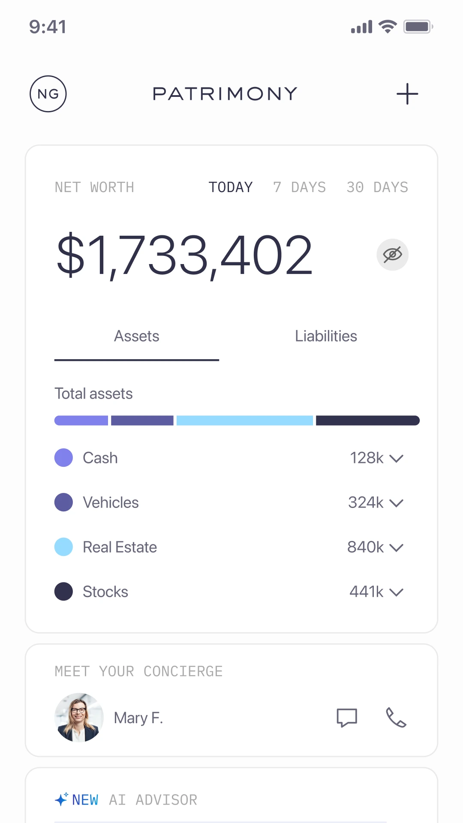This screenshot has width=463, height=823.
Task: Tap the battery status icon
Action: click(418, 27)
